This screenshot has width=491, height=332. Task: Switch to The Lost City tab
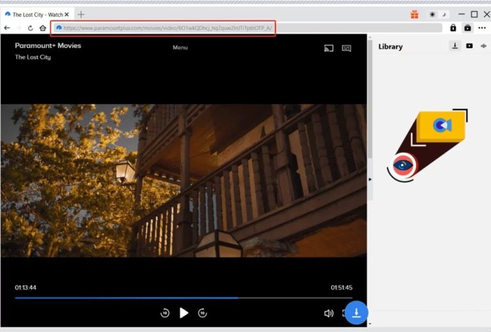(36, 14)
